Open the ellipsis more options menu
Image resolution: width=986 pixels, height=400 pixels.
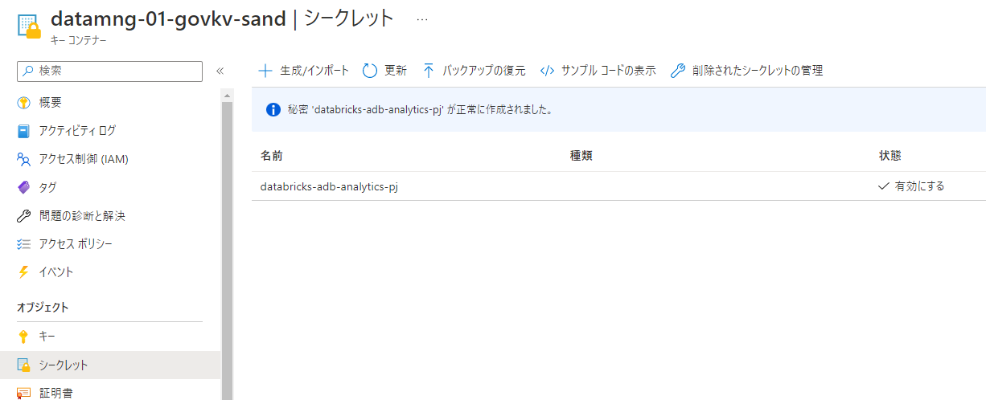(x=422, y=19)
